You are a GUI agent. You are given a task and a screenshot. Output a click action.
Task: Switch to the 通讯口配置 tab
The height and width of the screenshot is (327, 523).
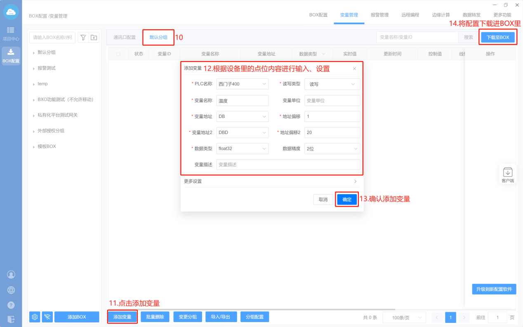(x=125, y=37)
